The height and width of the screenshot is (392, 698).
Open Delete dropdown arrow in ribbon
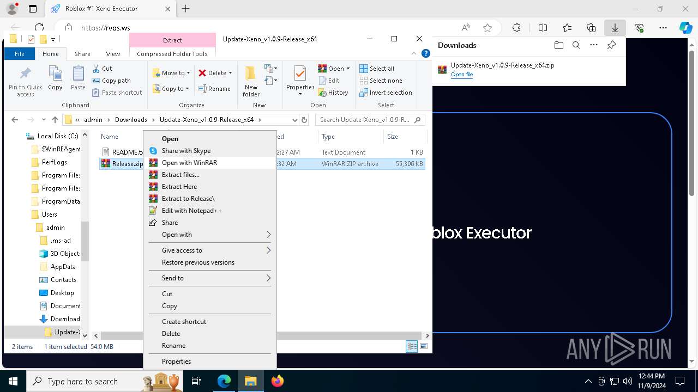coord(230,73)
